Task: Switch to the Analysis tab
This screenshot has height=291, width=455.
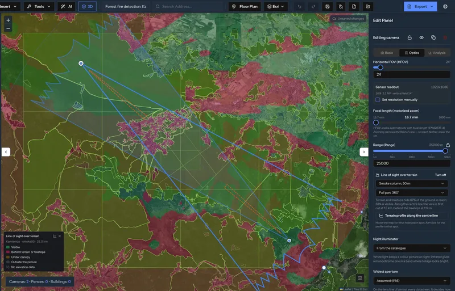Action: click(437, 53)
